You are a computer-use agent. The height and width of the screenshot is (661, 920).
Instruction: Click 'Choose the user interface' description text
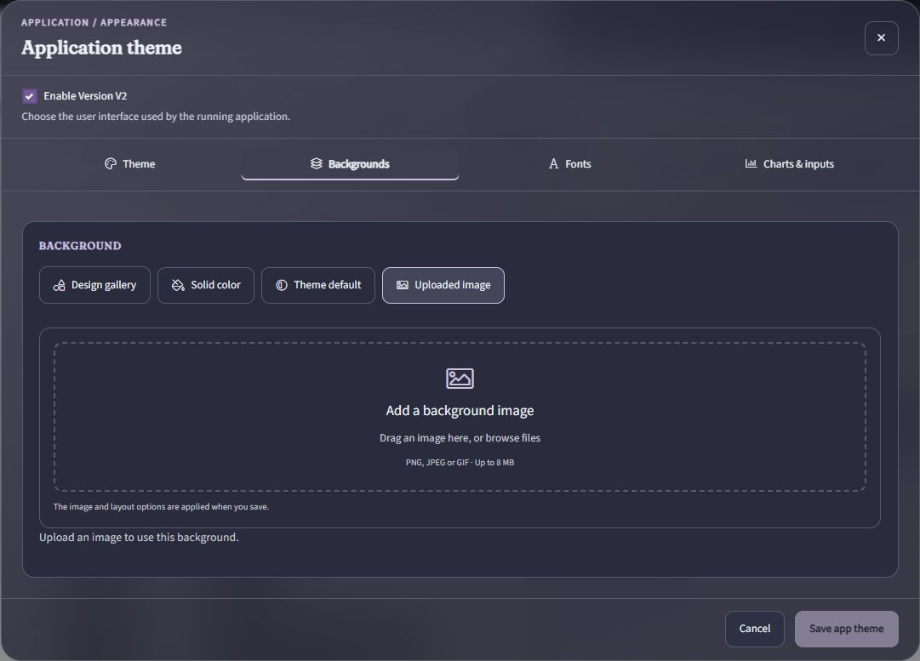156,117
